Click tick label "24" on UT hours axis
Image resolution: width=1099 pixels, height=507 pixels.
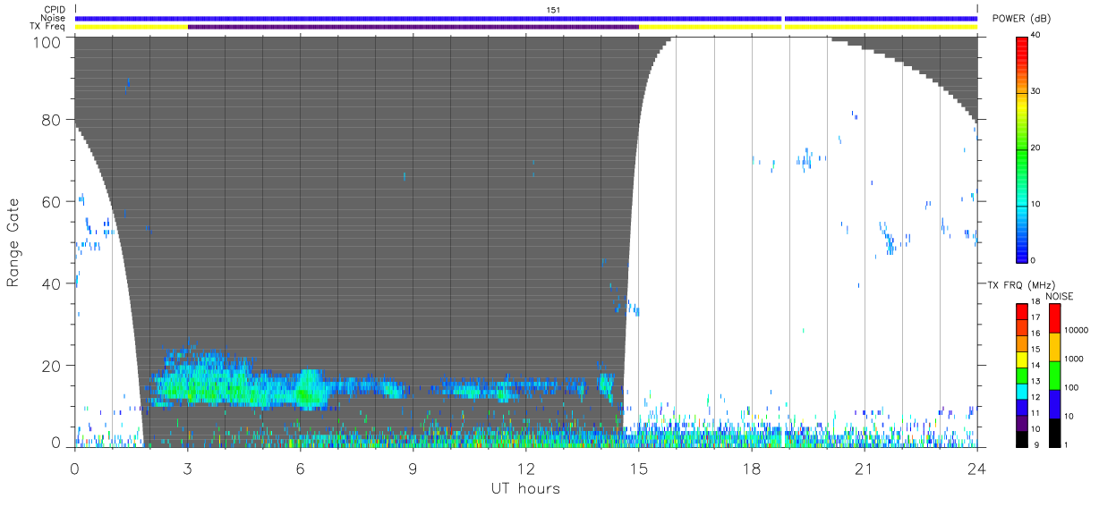[977, 469]
